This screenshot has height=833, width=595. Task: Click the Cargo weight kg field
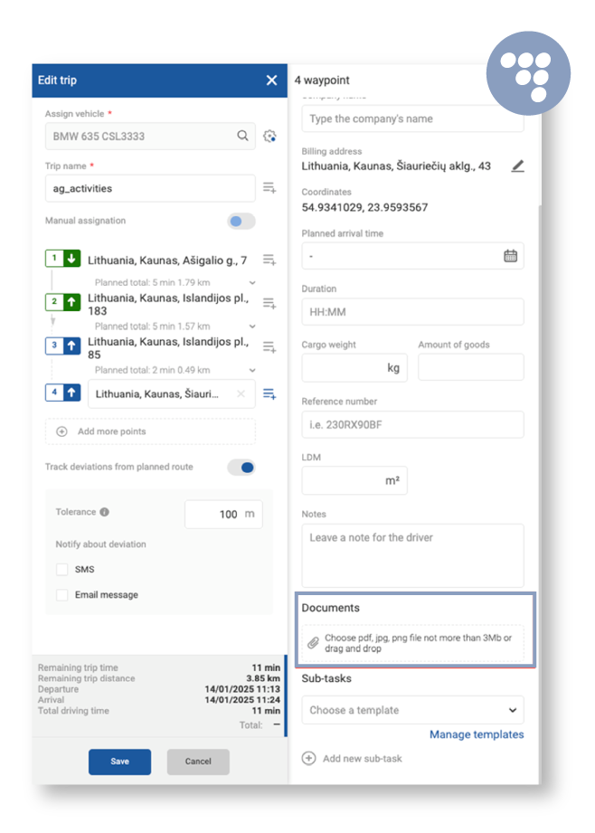(x=354, y=367)
